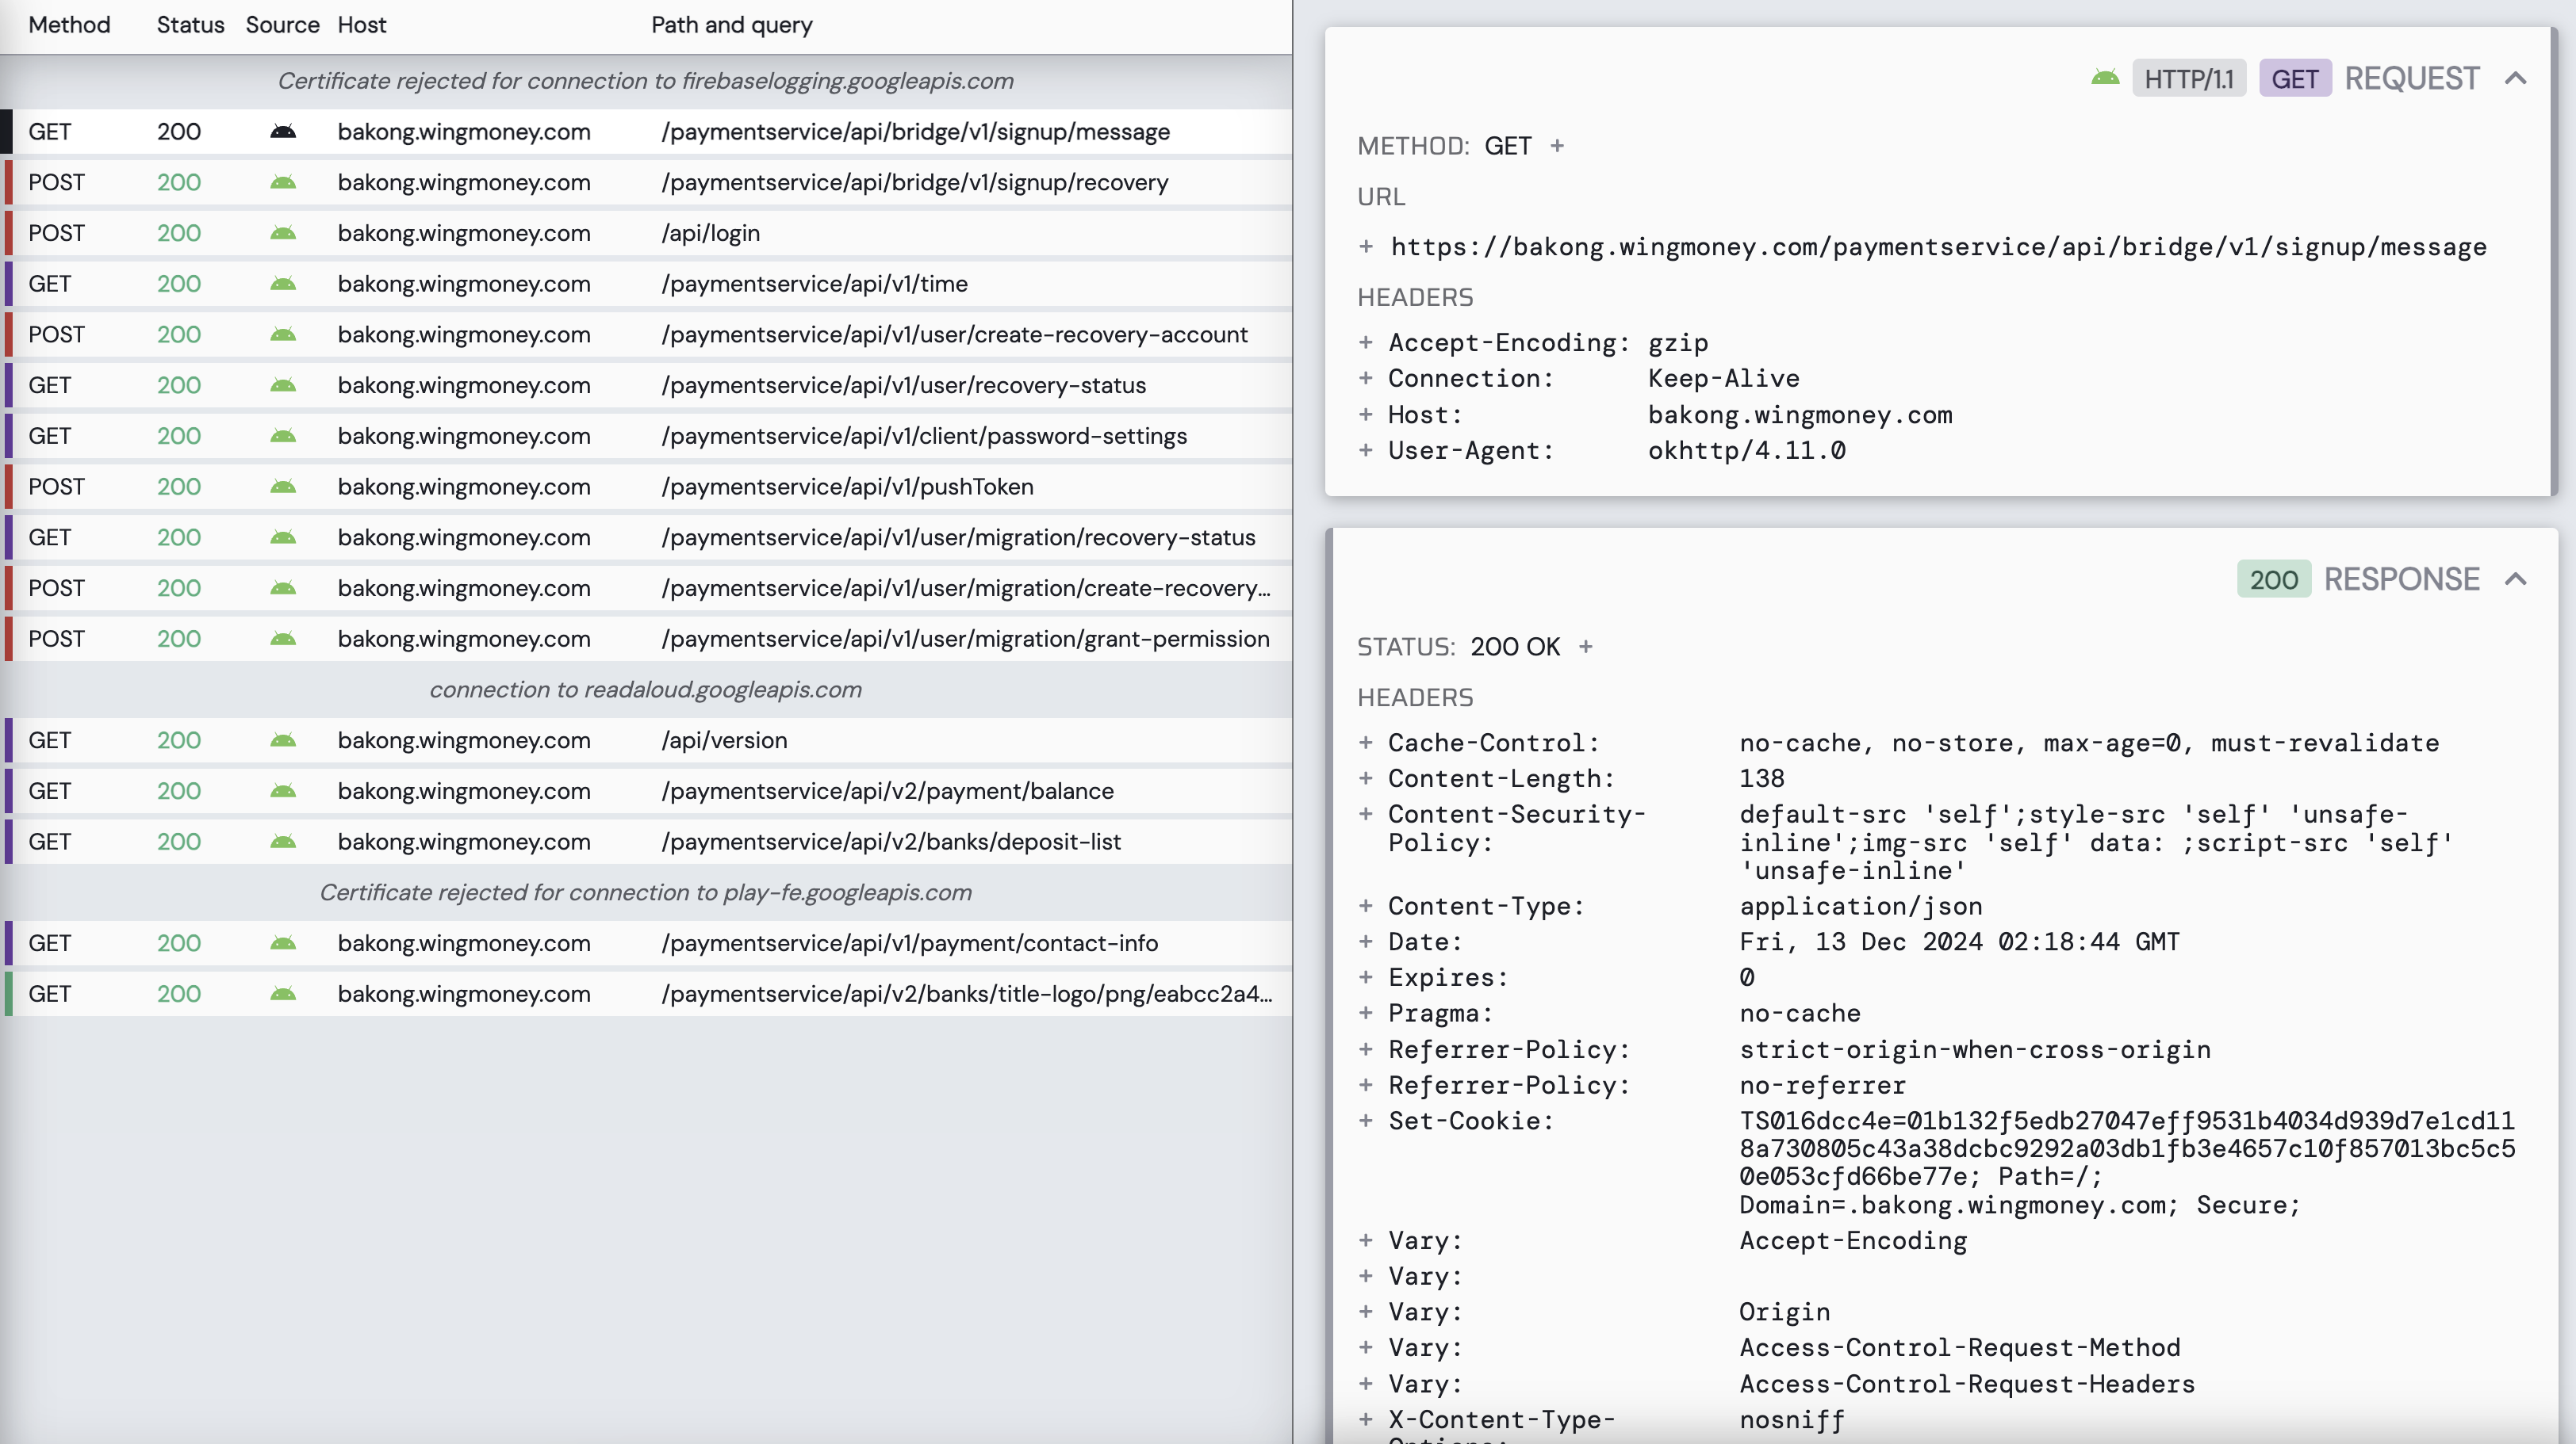Click plus icon next to Content-Type header

(1366, 907)
